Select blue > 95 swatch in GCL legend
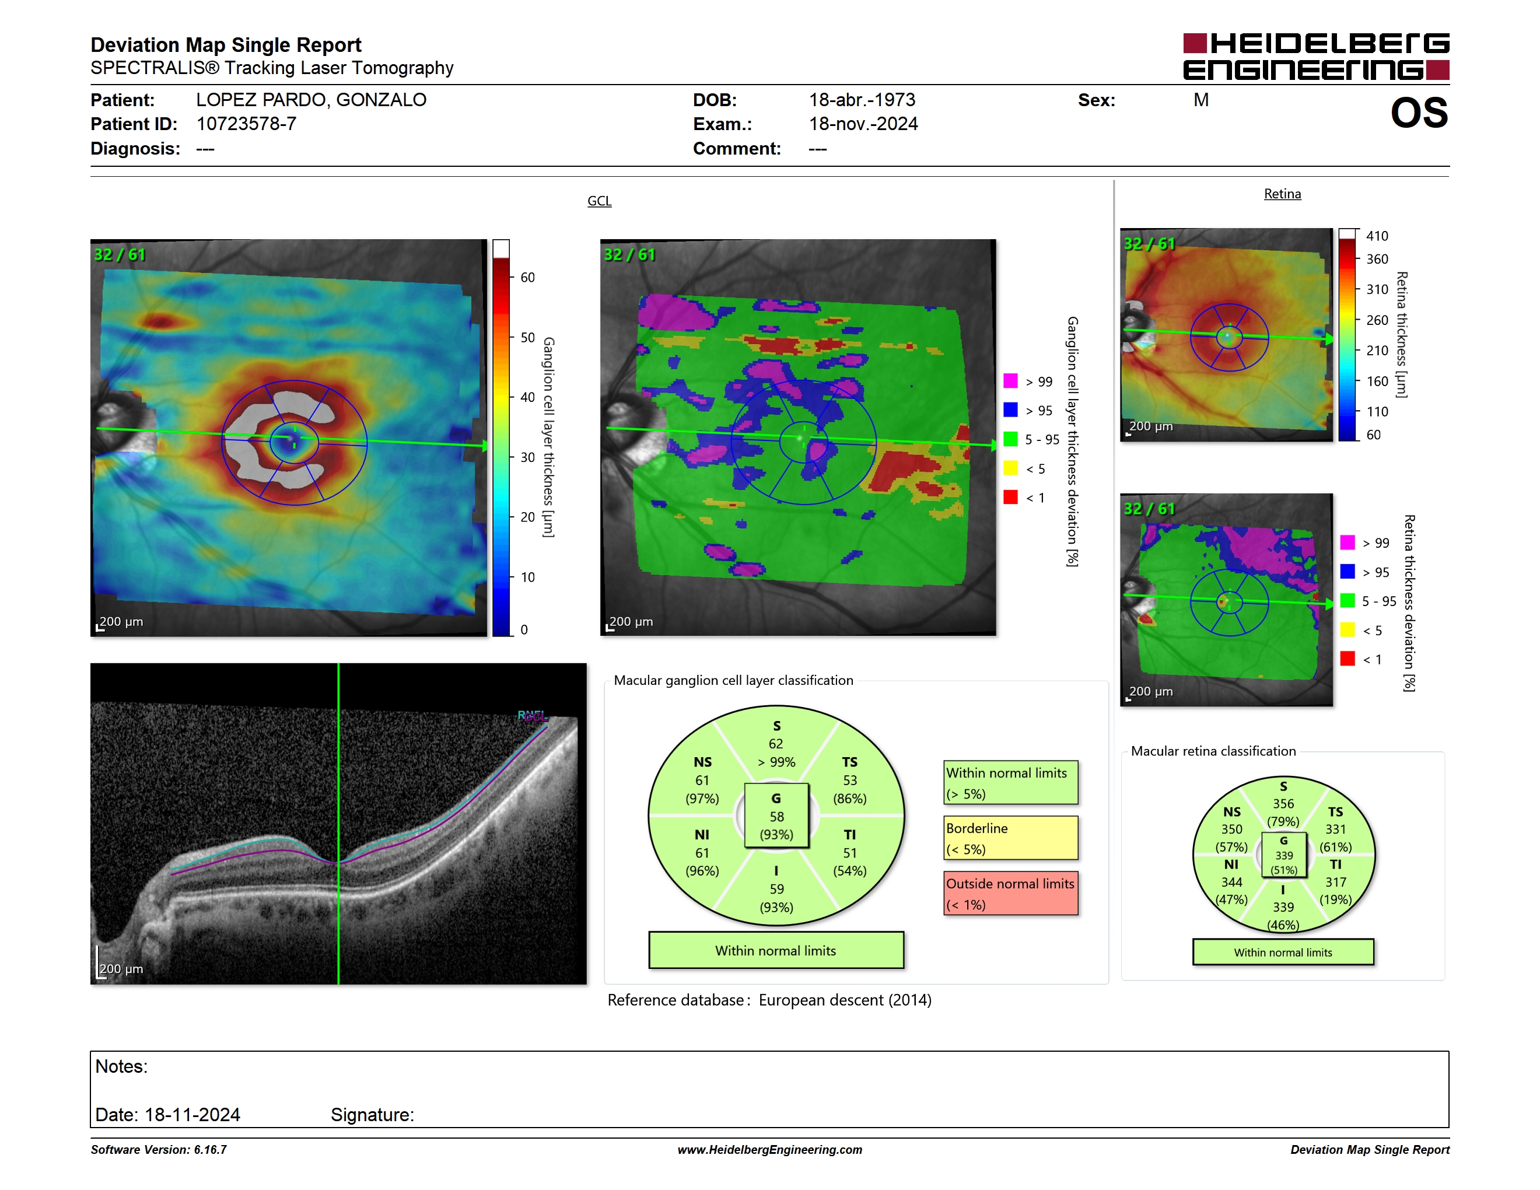 coord(1010,410)
